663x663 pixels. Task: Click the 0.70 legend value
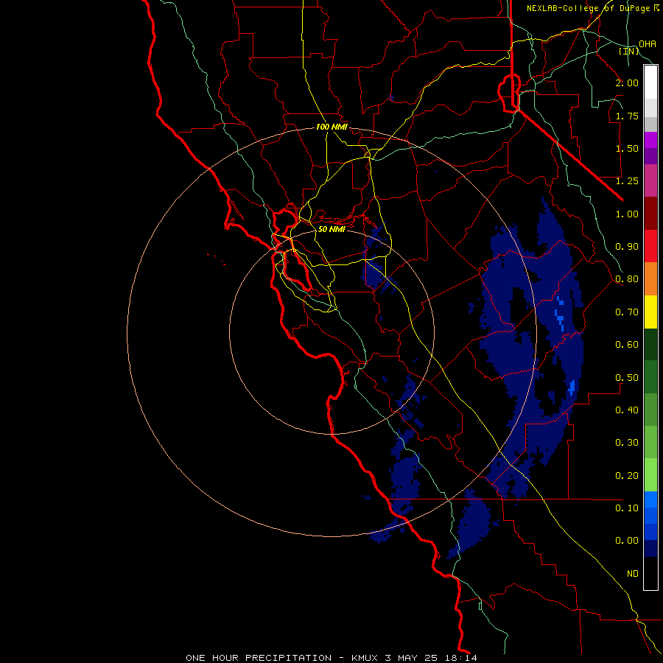(x=627, y=312)
